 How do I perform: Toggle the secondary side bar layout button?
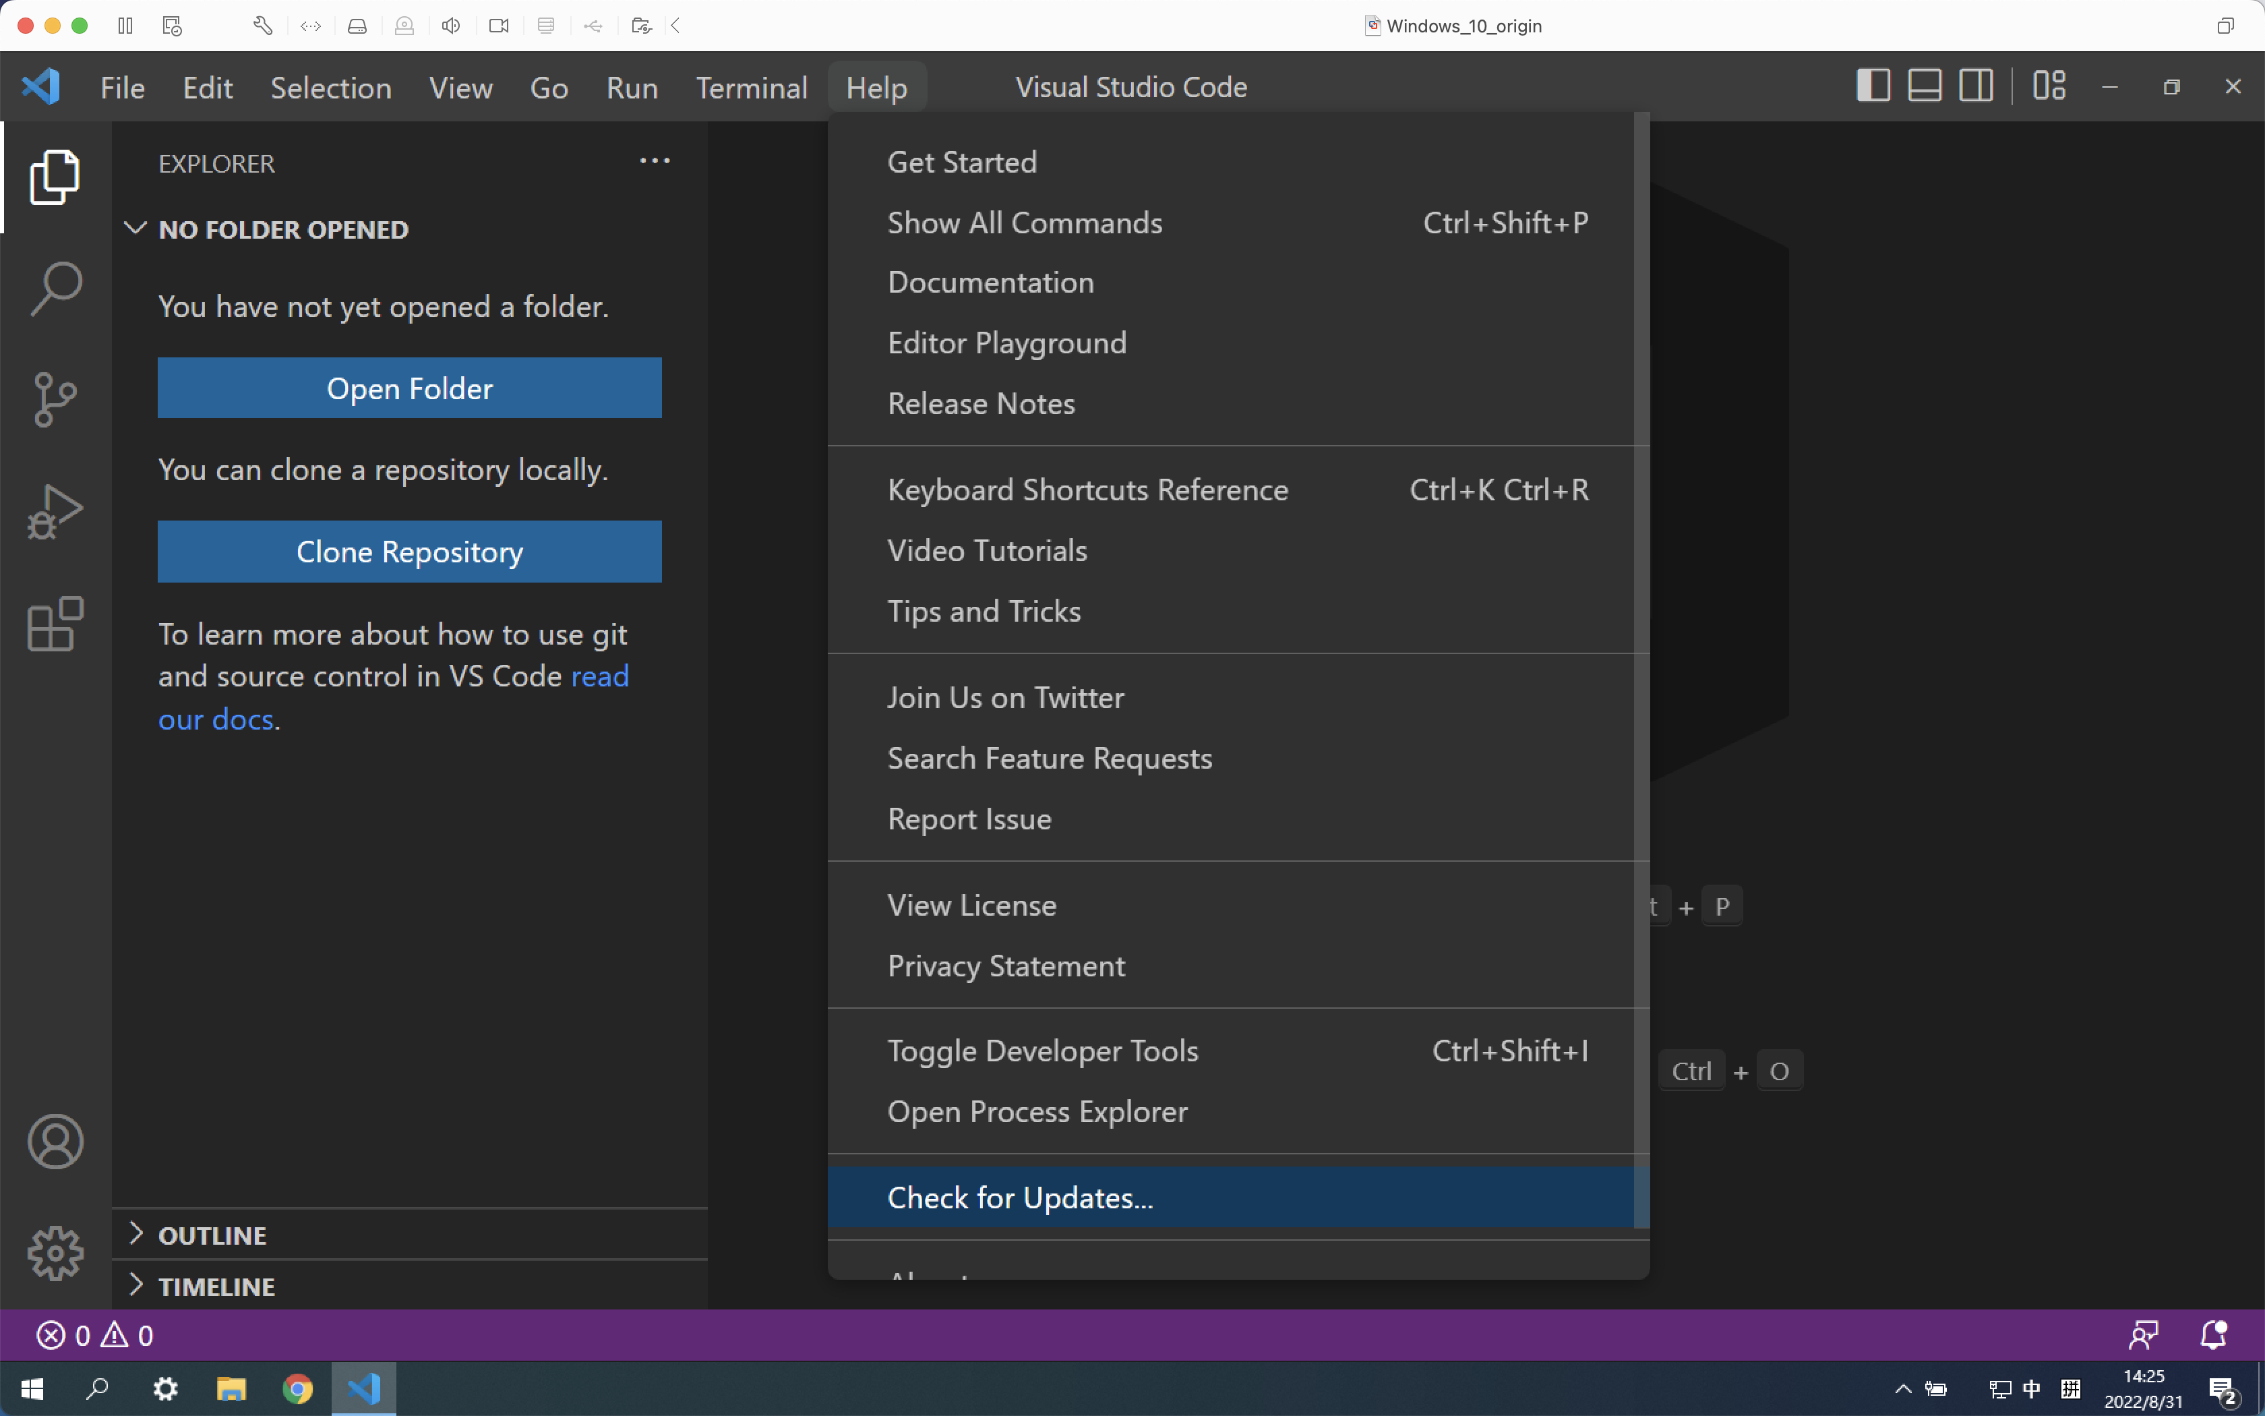1976,86
